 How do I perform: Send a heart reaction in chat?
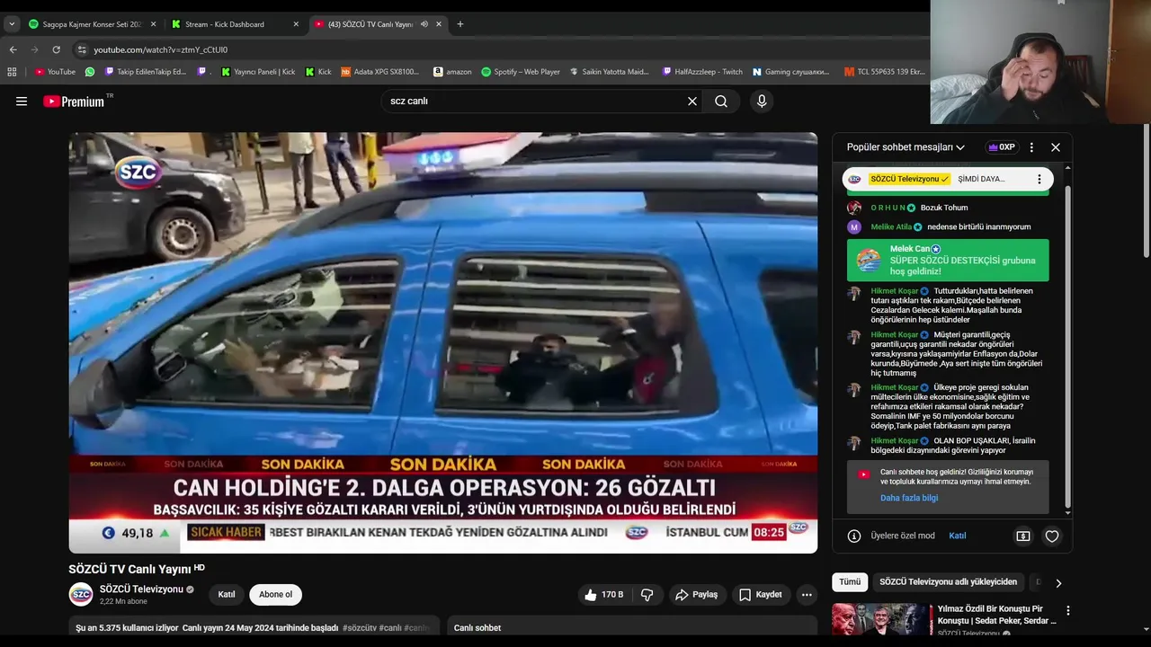[x=1052, y=536]
